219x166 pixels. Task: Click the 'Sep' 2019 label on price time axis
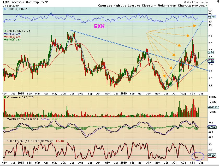[x=192, y=93]
